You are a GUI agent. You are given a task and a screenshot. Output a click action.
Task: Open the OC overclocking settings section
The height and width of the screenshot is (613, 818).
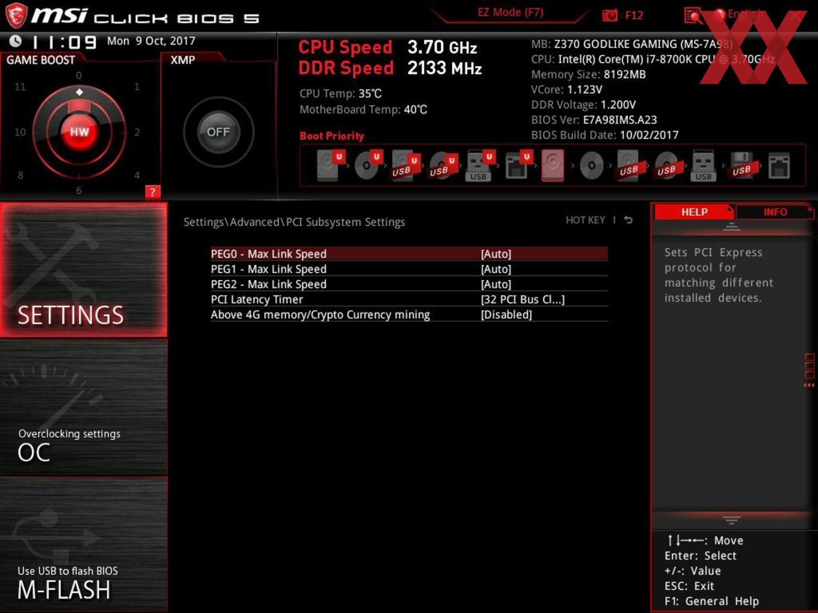tap(84, 407)
